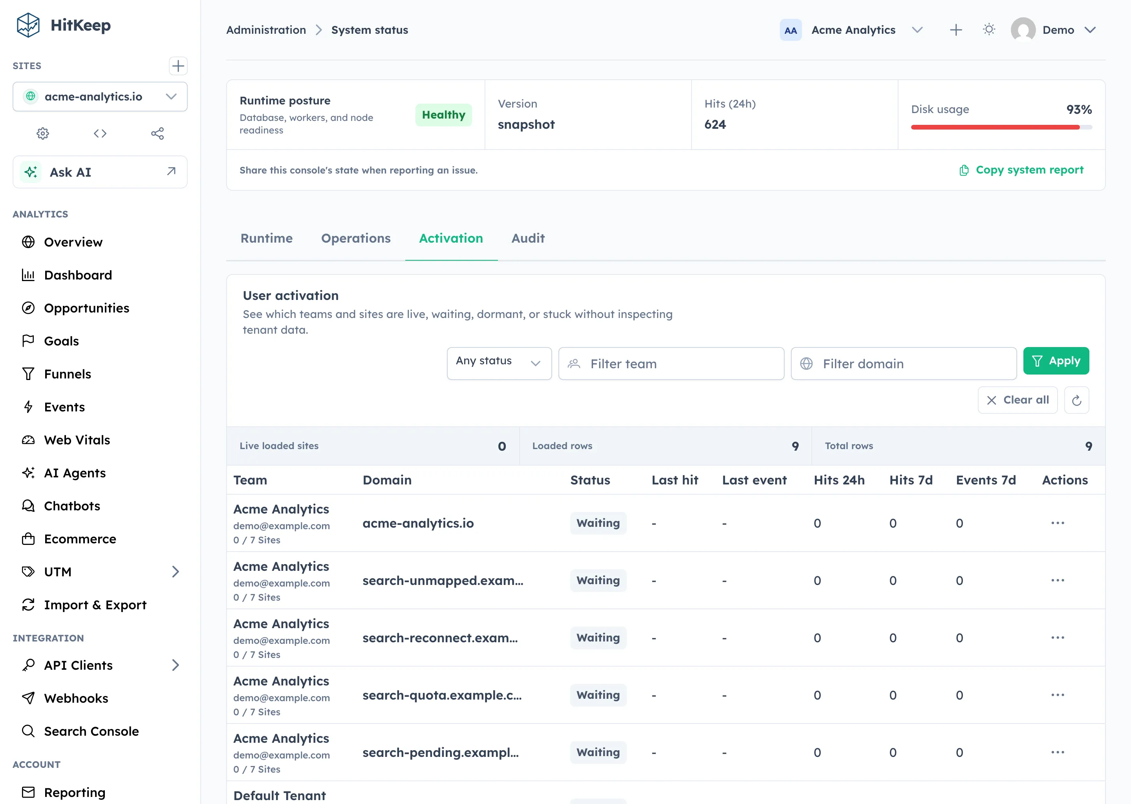Click the acme-analytics.io domain cell
Screen dimensions: 1131x804
(x=418, y=523)
